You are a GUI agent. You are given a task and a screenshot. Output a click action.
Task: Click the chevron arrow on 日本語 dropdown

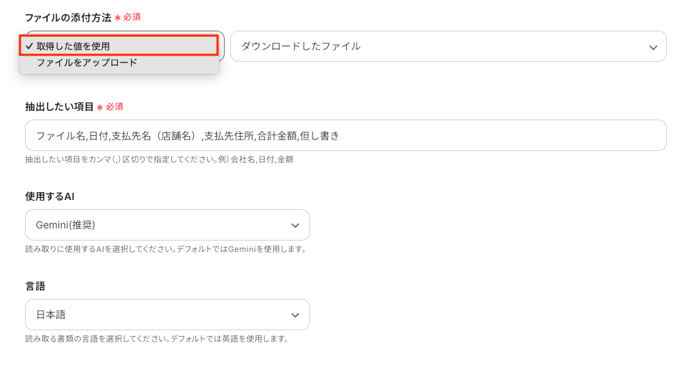click(295, 315)
